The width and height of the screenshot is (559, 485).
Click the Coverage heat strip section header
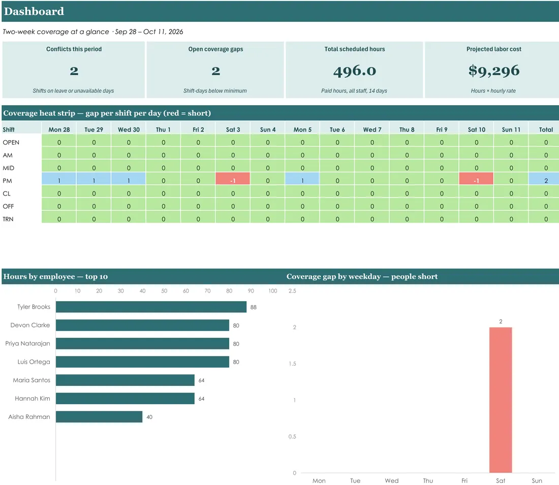[280, 113]
